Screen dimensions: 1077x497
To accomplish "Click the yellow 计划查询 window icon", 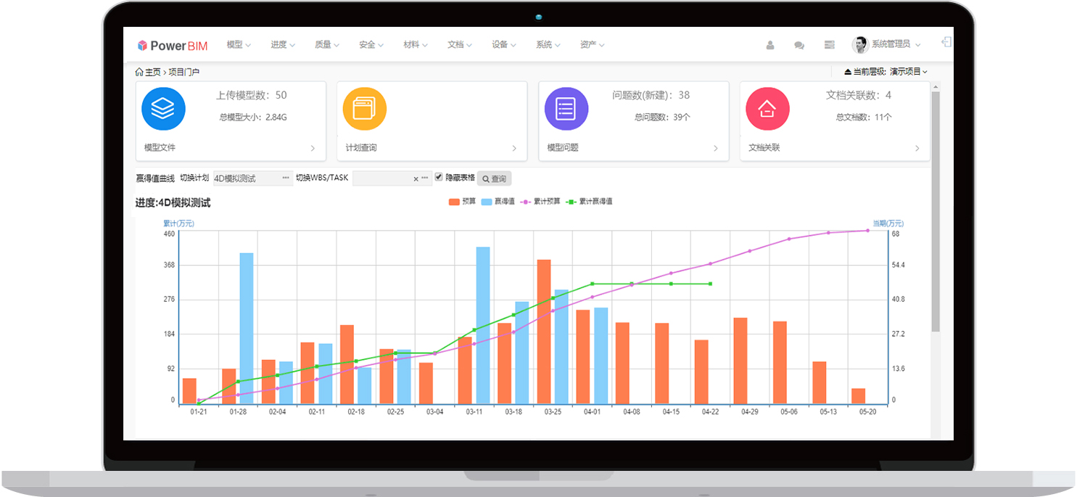I will [x=364, y=109].
